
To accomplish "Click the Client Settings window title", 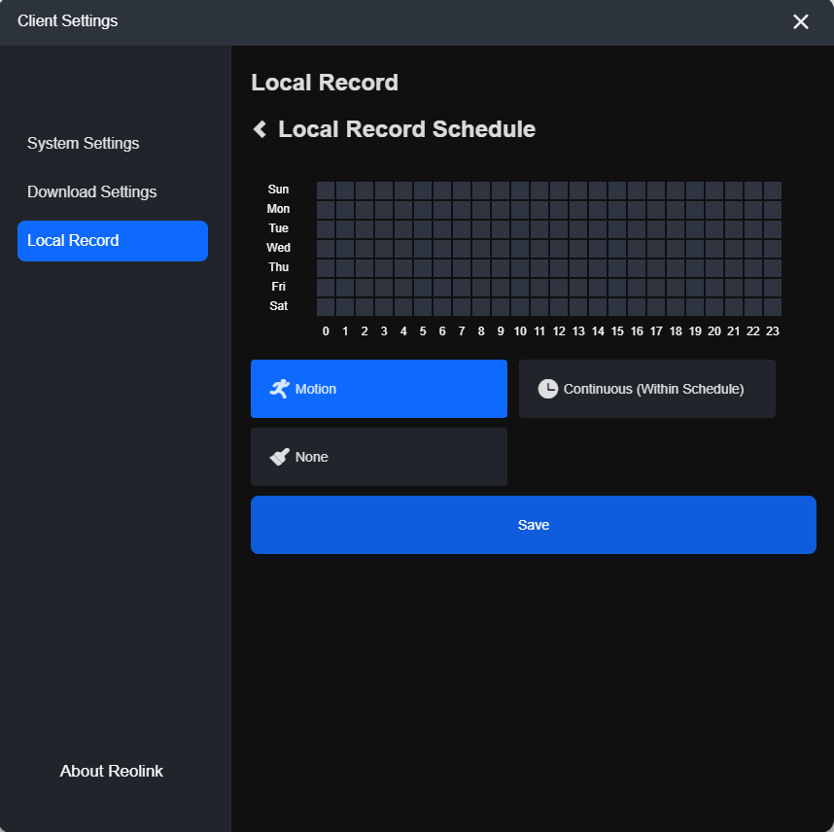I will 67,20.
